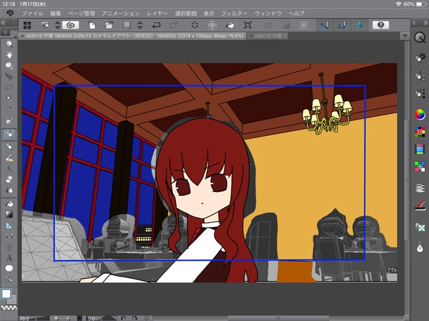The height and width of the screenshot is (321, 429).
Task: Select the white main color swatch
Action: coord(6,294)
